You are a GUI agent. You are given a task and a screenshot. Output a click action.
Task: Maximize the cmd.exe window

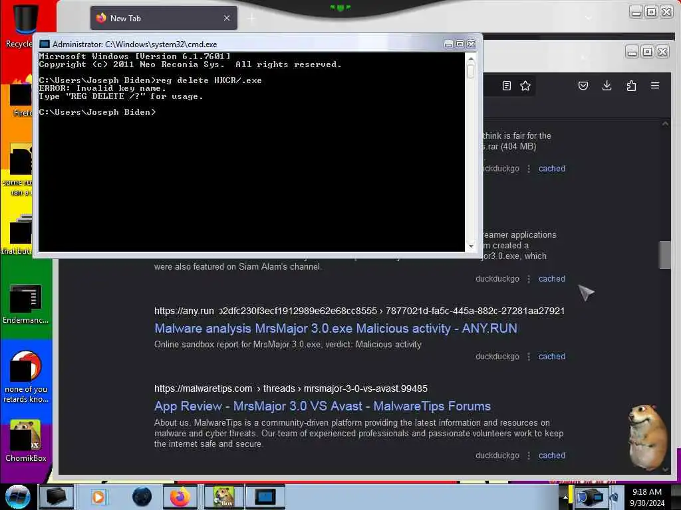(460, 44)
